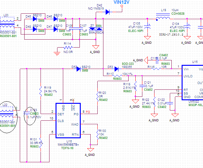Click the earth ground symbol near R114

coord(57,53)
